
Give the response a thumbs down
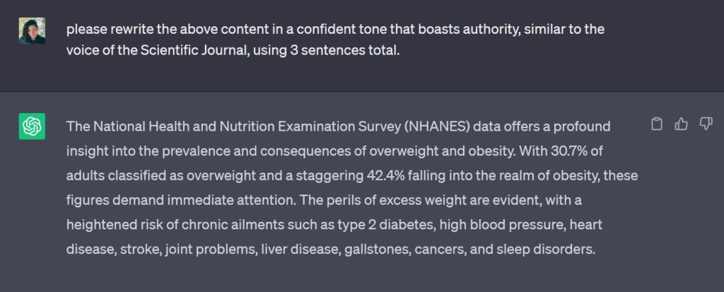[705, 124]
